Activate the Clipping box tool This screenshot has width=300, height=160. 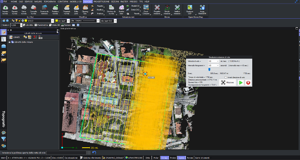[85, 10]
